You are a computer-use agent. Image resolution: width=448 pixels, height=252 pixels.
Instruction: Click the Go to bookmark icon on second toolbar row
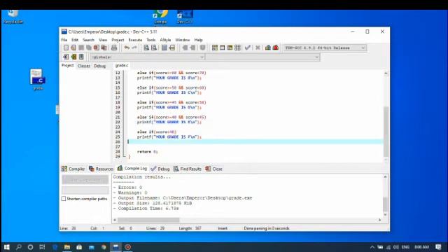[x=81, y=57]
